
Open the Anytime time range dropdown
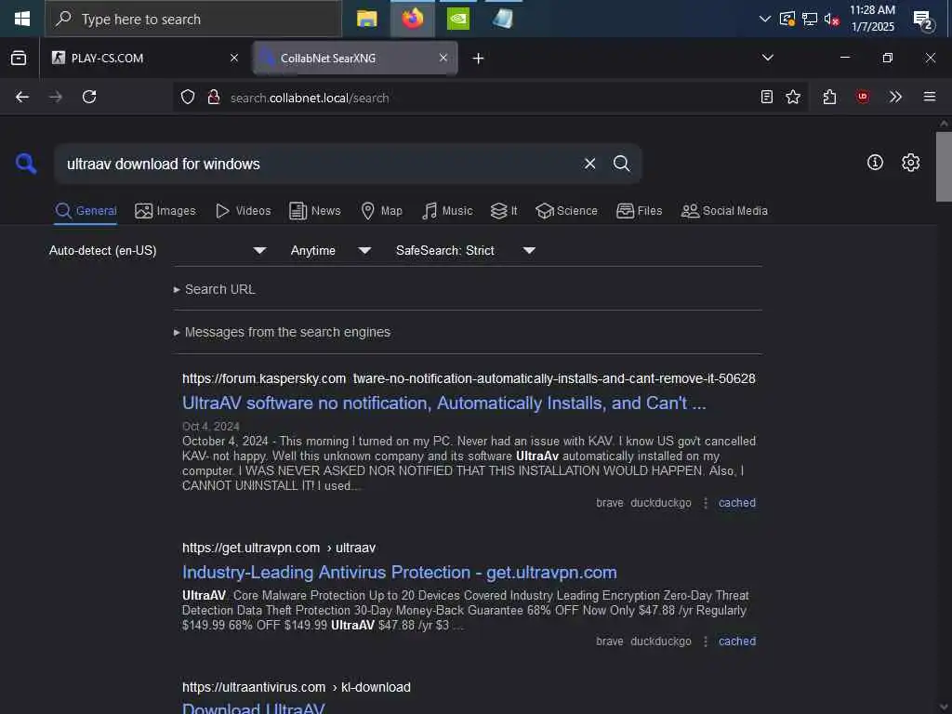[330, 250]
